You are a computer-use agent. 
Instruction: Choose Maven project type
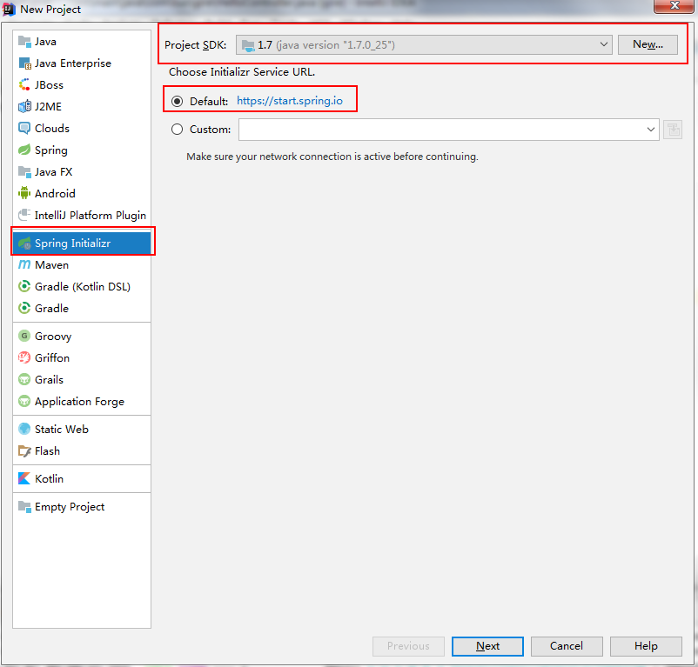pos(51,264)
